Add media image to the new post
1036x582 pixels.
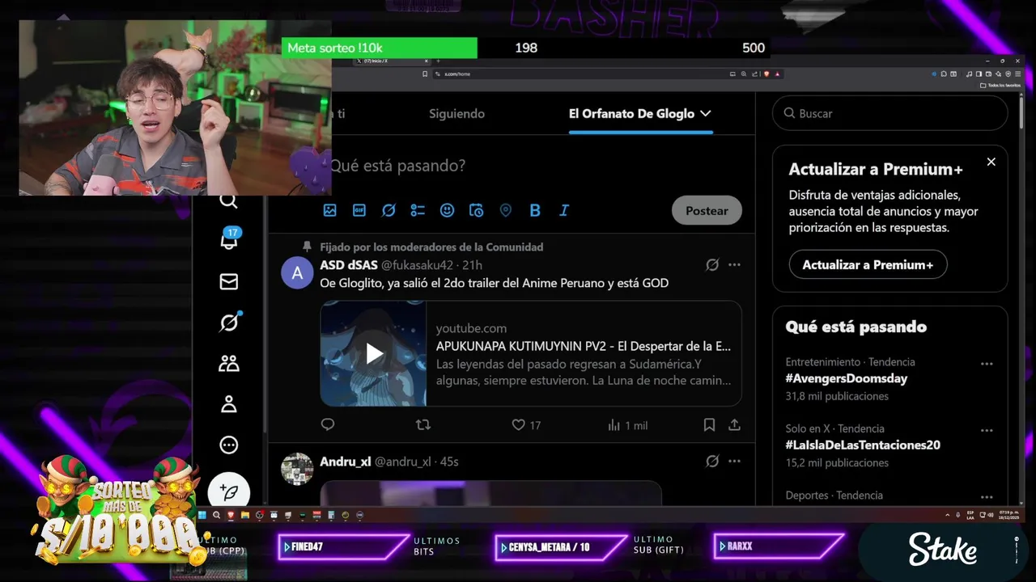coord(329,210)
